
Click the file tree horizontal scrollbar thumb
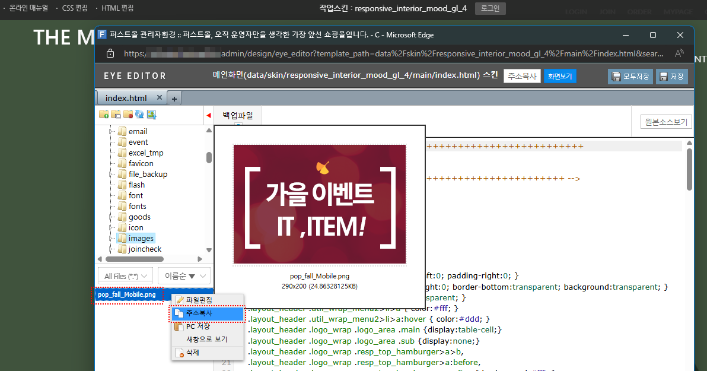(x=135, y=259)
